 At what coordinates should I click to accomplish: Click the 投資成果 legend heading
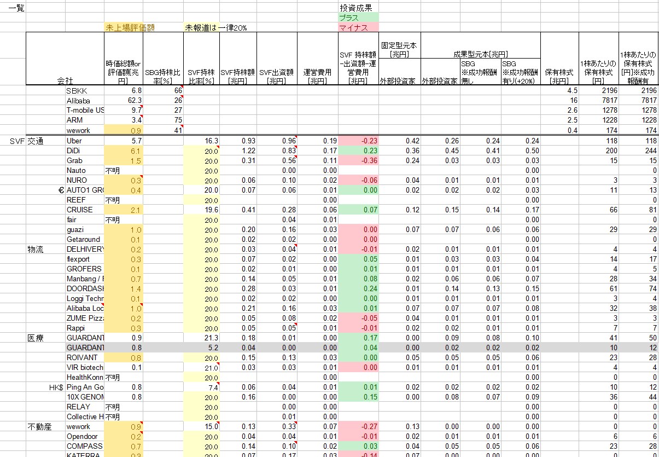[x=358, y=8]
